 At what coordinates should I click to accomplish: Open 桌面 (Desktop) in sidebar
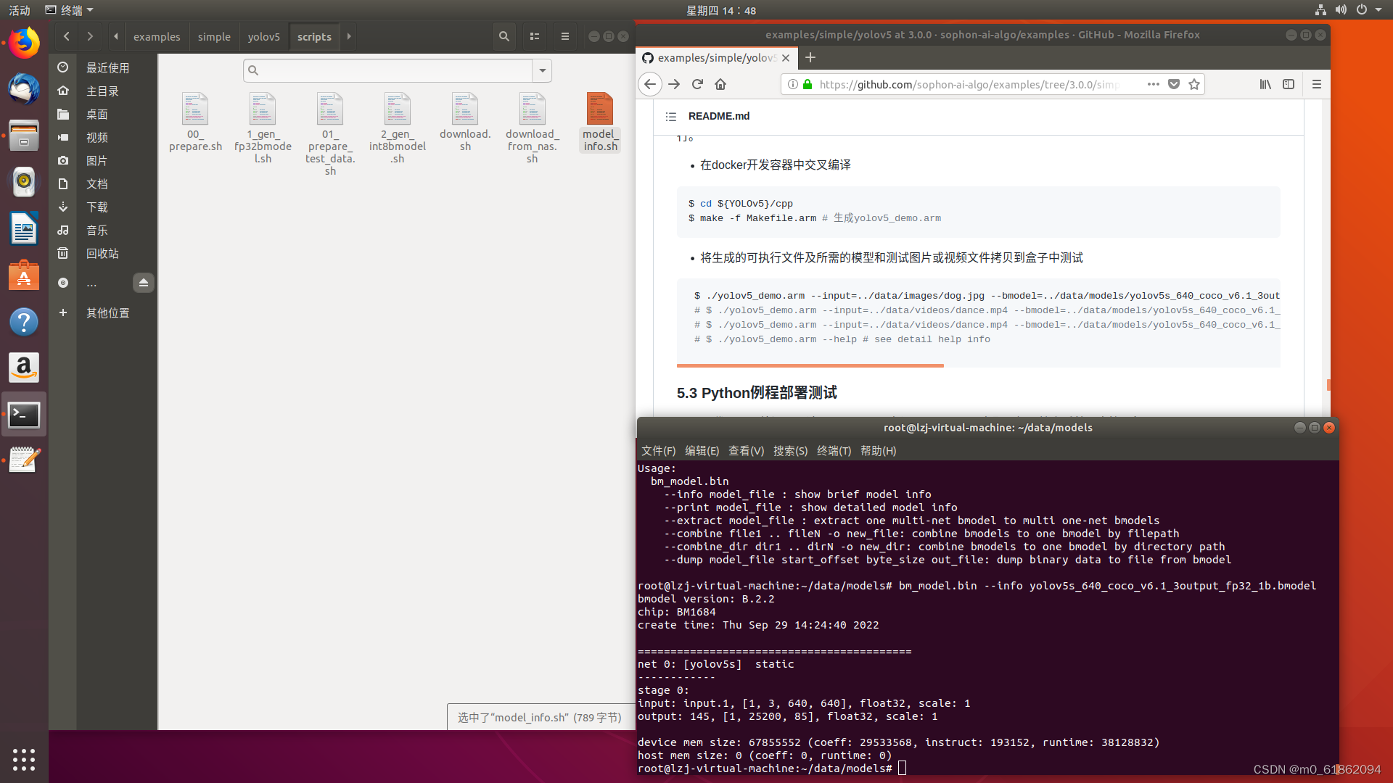pyautogui.click(x=103, y=114)
